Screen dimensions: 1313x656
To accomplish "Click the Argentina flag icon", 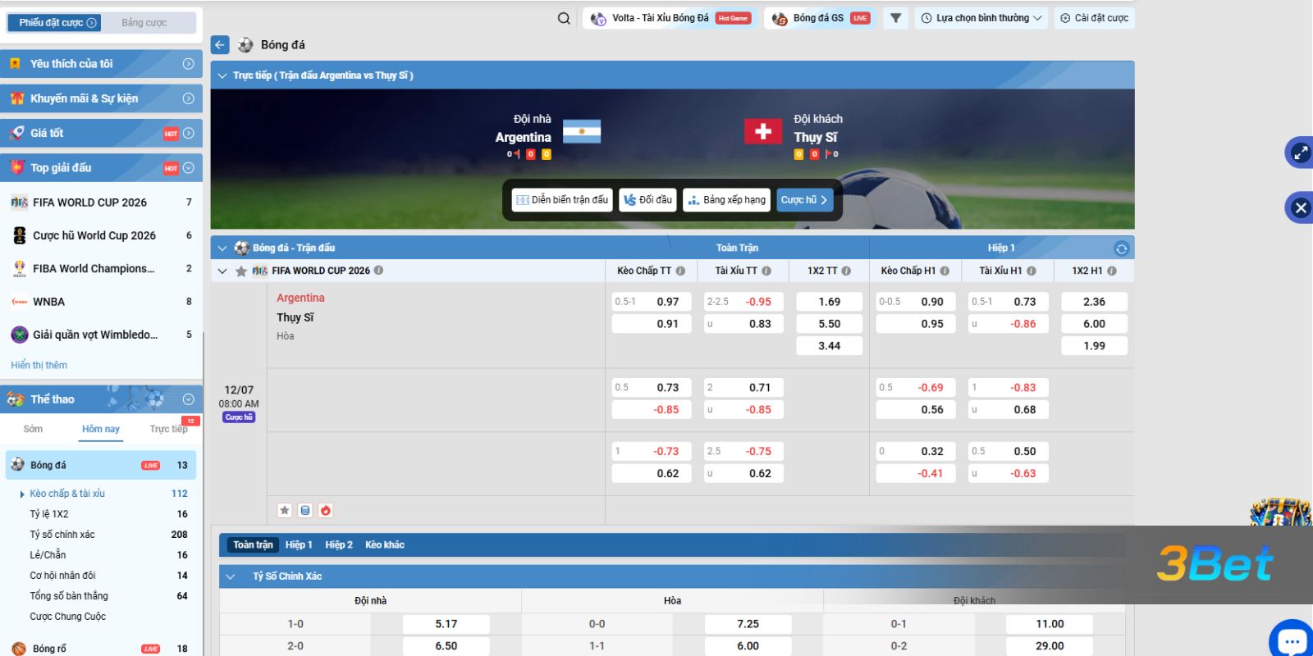I will (582, 131).
